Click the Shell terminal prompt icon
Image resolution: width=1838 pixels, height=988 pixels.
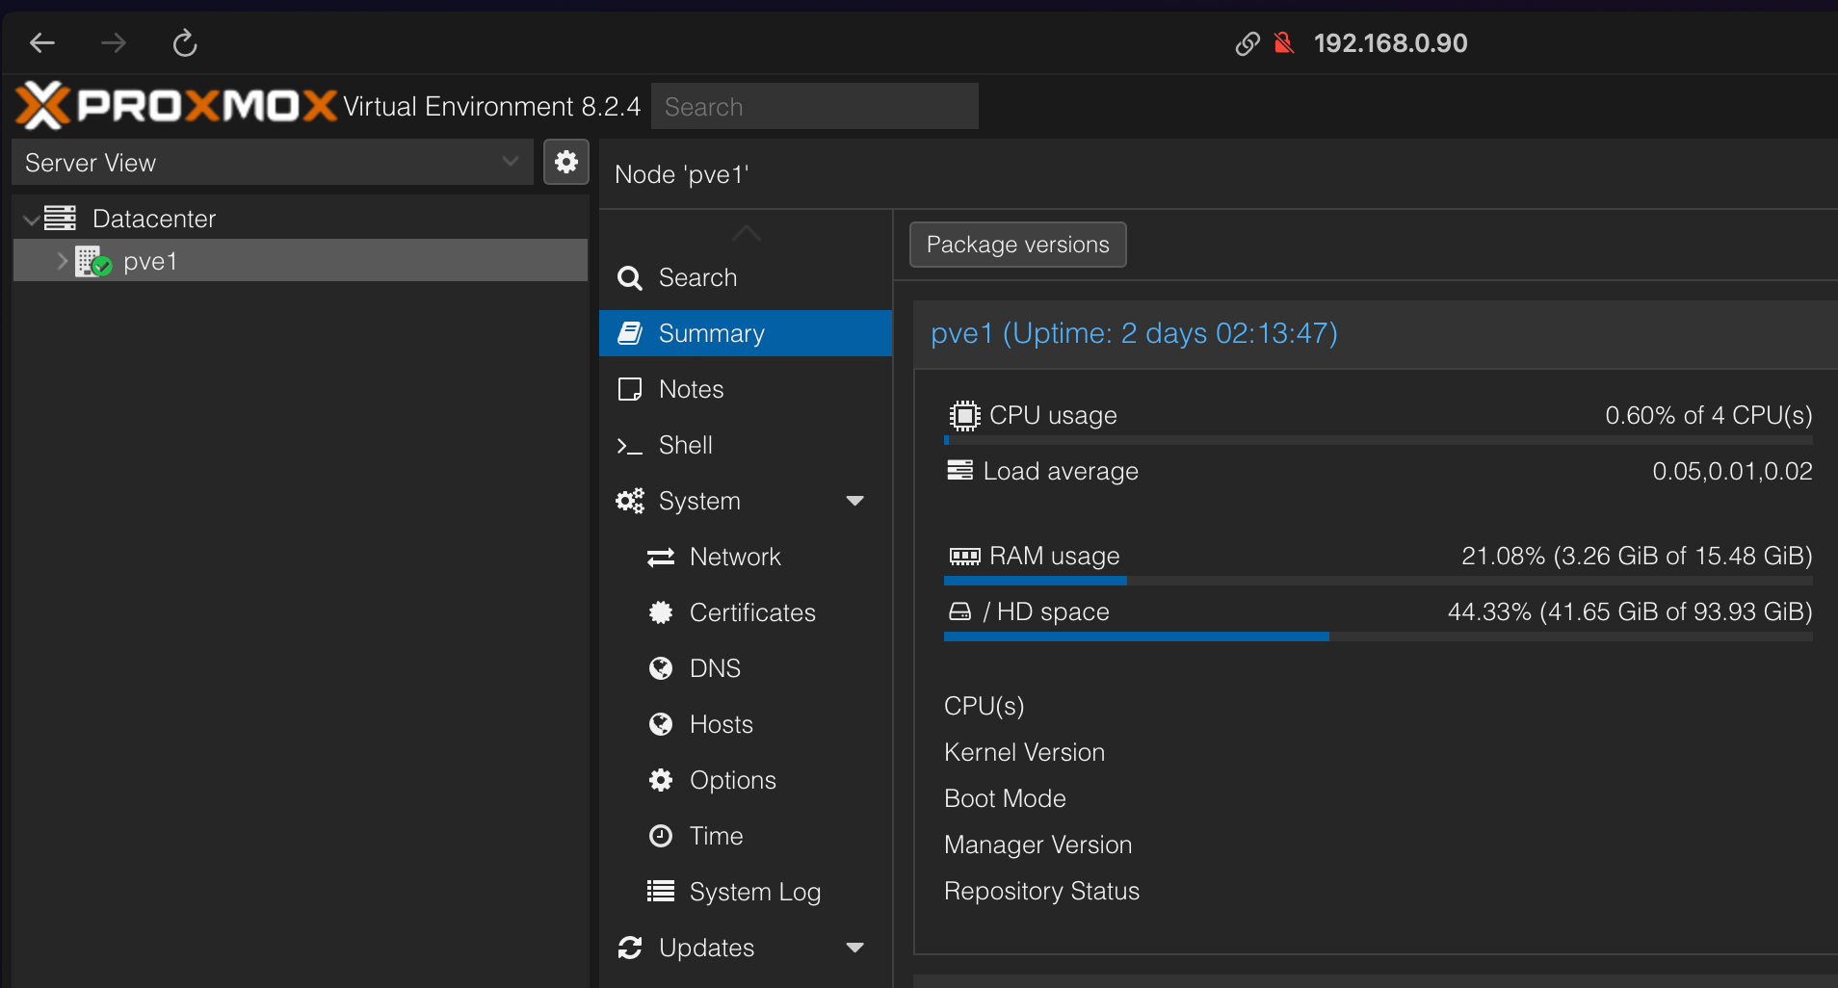(x=629, y=446)
